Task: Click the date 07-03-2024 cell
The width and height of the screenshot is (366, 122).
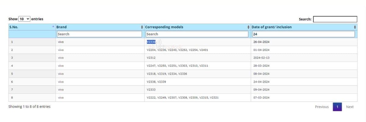Action: pyautogui.click(x=304, y=98)
